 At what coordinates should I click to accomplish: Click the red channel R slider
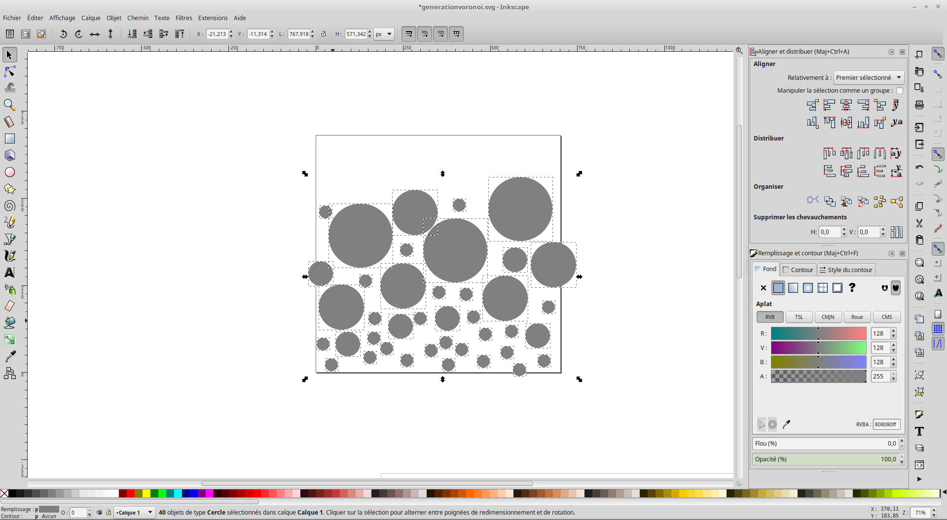(819, 334)
